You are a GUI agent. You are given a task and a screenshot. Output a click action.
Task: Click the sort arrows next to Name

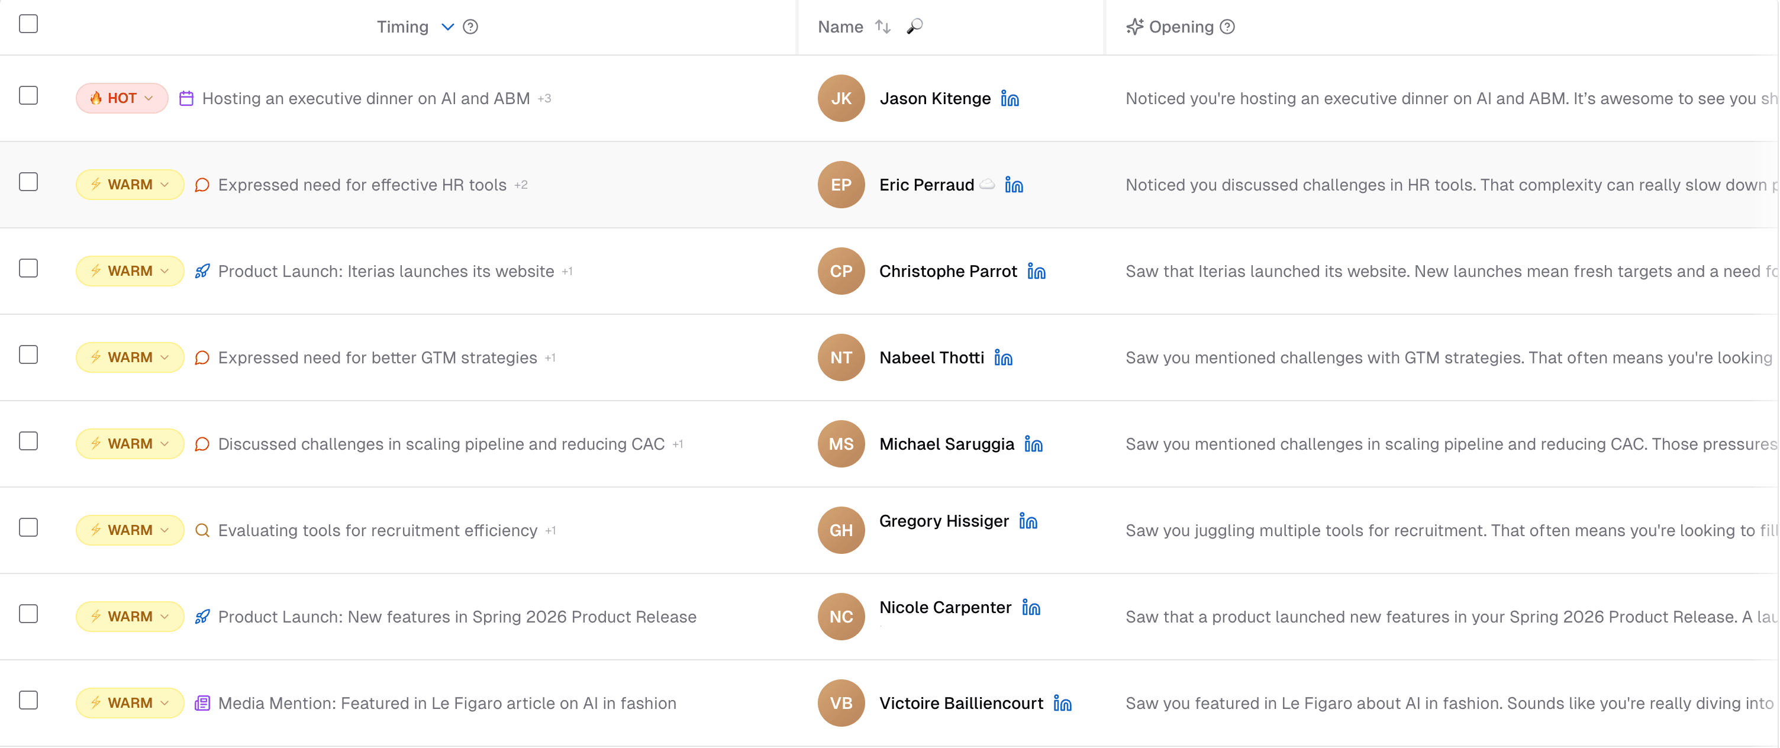(882, 26)
